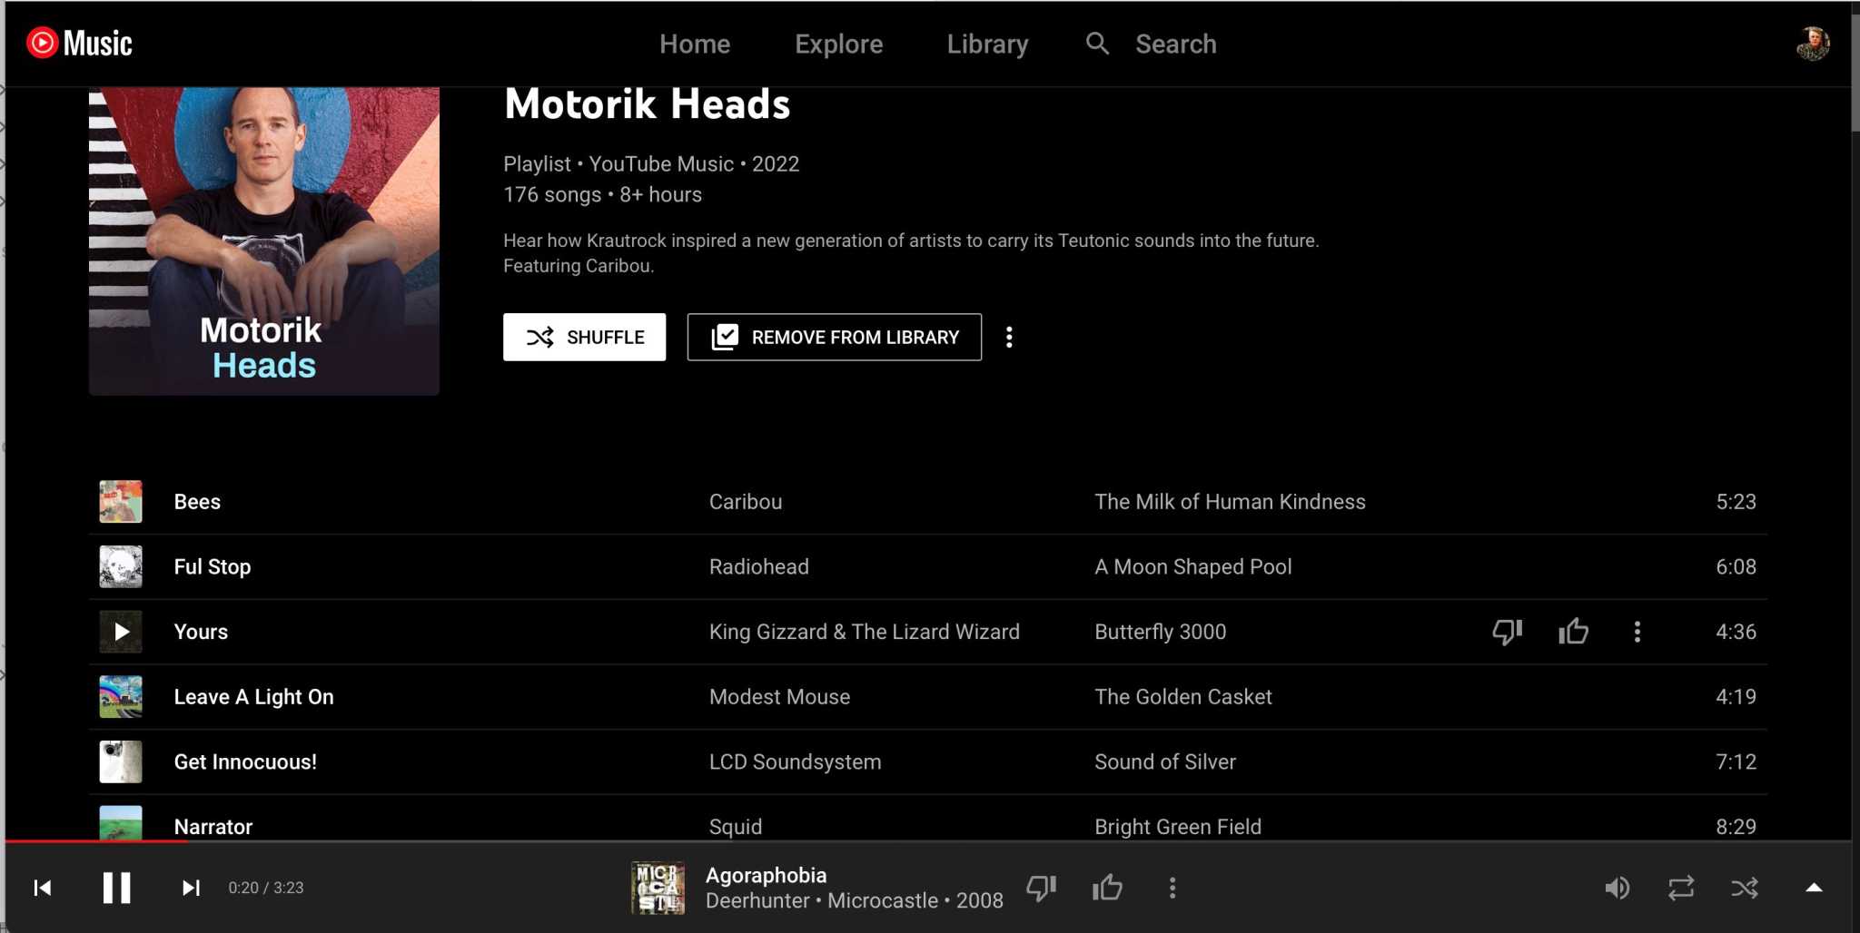Screen dimensions: 1860x933
Task: Dislike the playing track Agoraphobia
Action: tap(1041, 888)
